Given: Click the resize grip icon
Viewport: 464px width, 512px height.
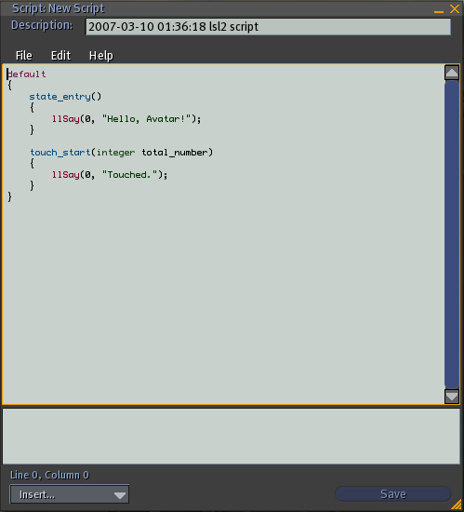Looking at the screenshot, I should tap(457, 505).
